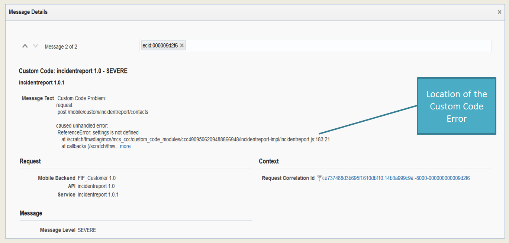The width and height of the screenshot is (509, 243).
Task: Open the Request Correlation Id link
Action: click(396, 178)
